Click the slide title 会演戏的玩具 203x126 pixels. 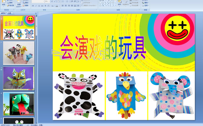[103, 47]
